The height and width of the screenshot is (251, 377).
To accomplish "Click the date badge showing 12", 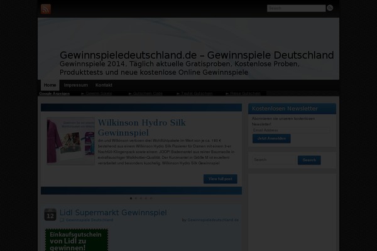I will pos(50,215).
